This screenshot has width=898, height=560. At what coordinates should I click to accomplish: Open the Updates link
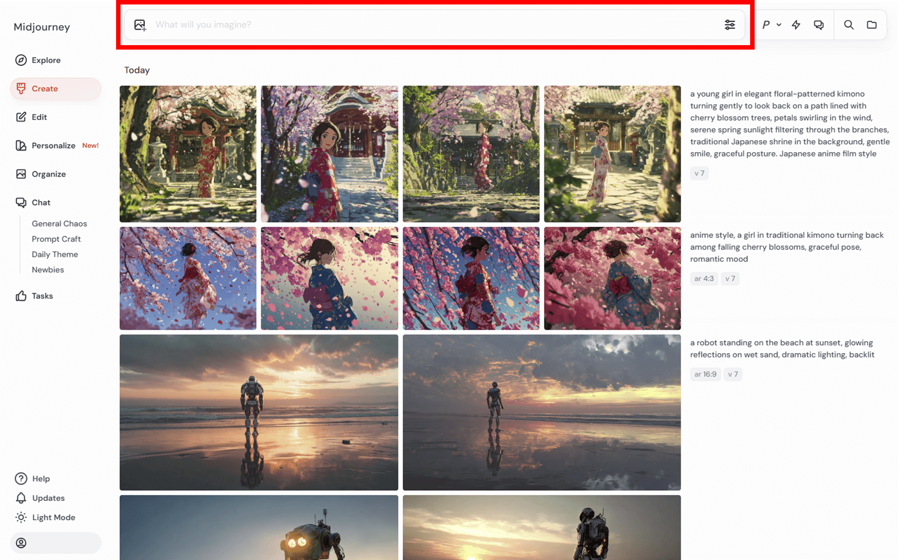point(49,498)
